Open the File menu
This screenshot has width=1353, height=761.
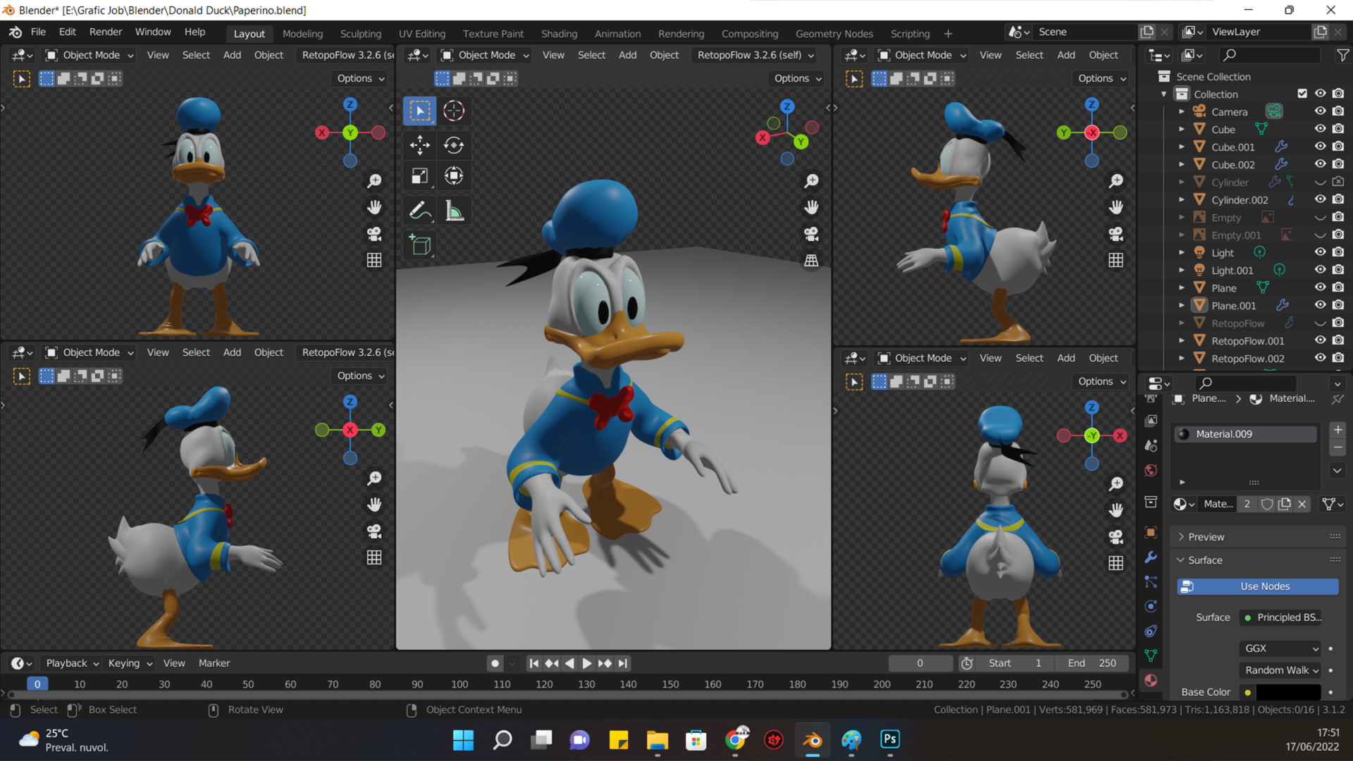[x=38, y=32]
